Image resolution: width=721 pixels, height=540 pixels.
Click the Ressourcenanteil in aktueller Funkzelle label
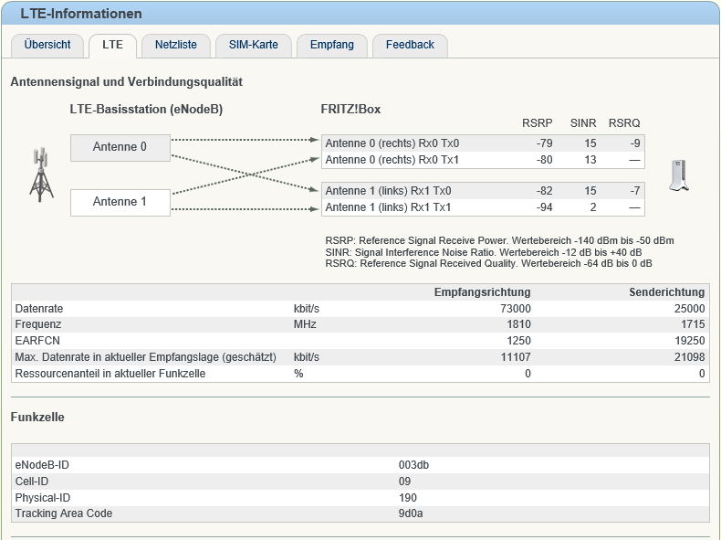point(110,374)
